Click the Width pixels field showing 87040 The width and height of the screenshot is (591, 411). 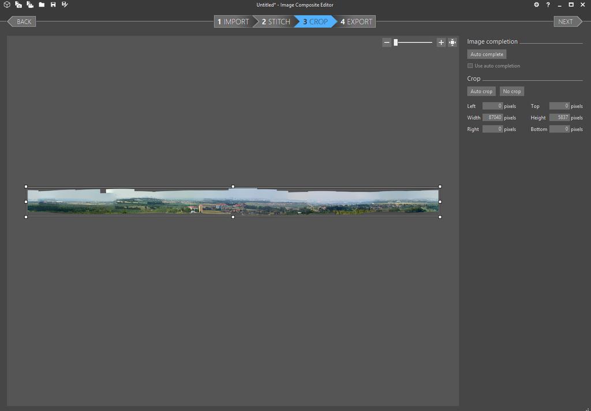[493, 118]
